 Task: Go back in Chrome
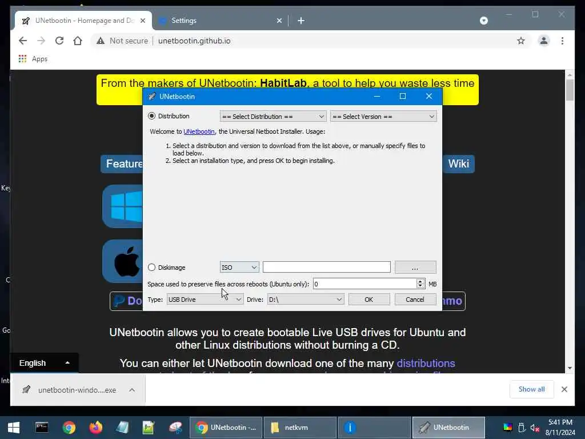[x=23, y=41]
